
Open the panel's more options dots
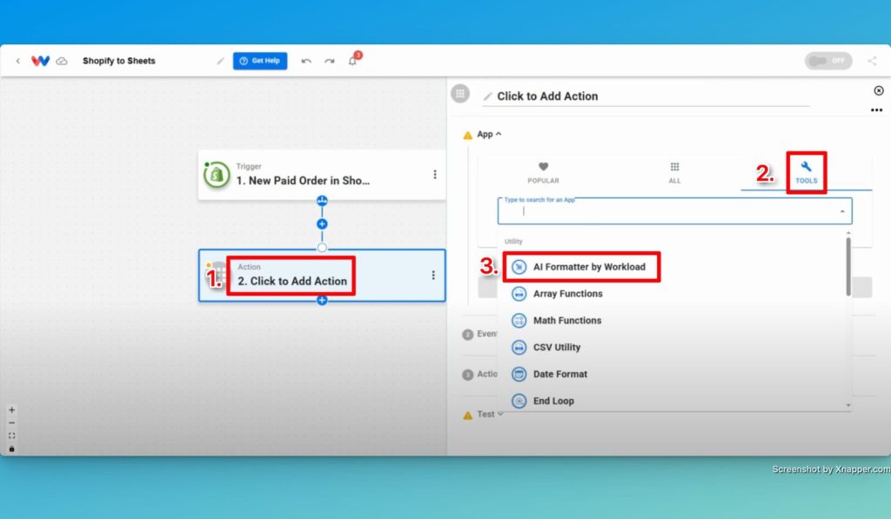point(877,110)
